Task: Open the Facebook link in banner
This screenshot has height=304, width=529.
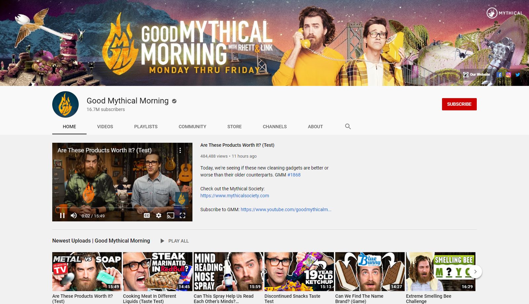Action: coord(499,75)
